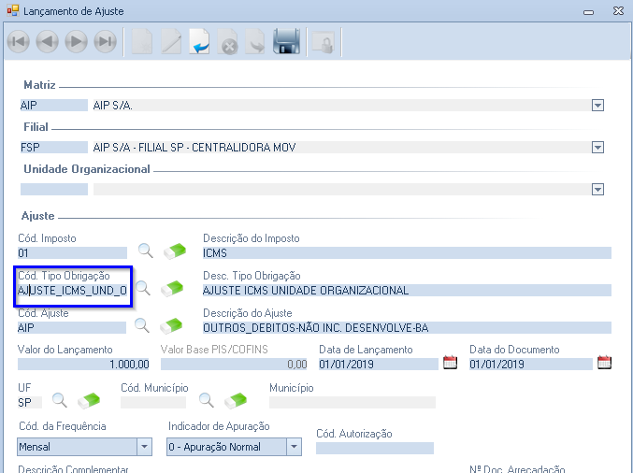Open the Unidade Organizacional dropdown

click(x=598, y=190)
